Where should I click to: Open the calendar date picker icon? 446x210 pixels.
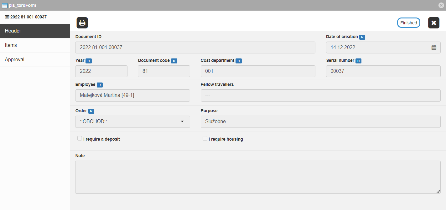click(x=434, y=47)
